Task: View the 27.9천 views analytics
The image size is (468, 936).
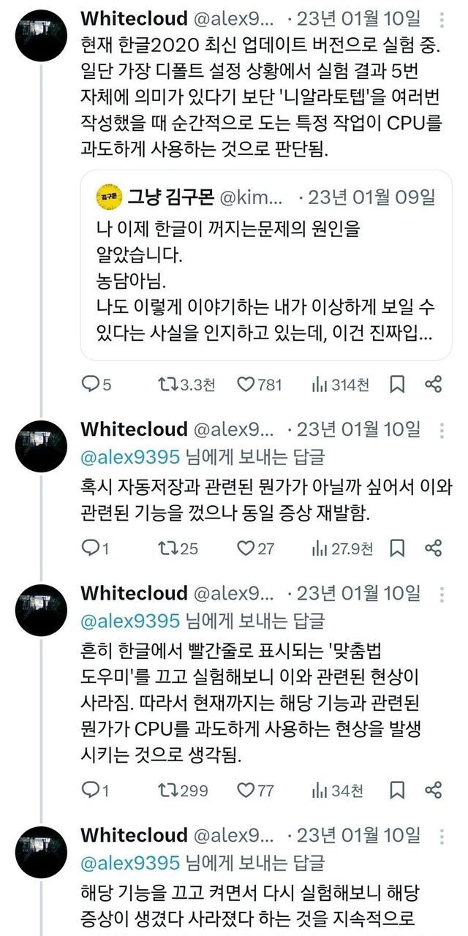Action: [x=320, y=548]
